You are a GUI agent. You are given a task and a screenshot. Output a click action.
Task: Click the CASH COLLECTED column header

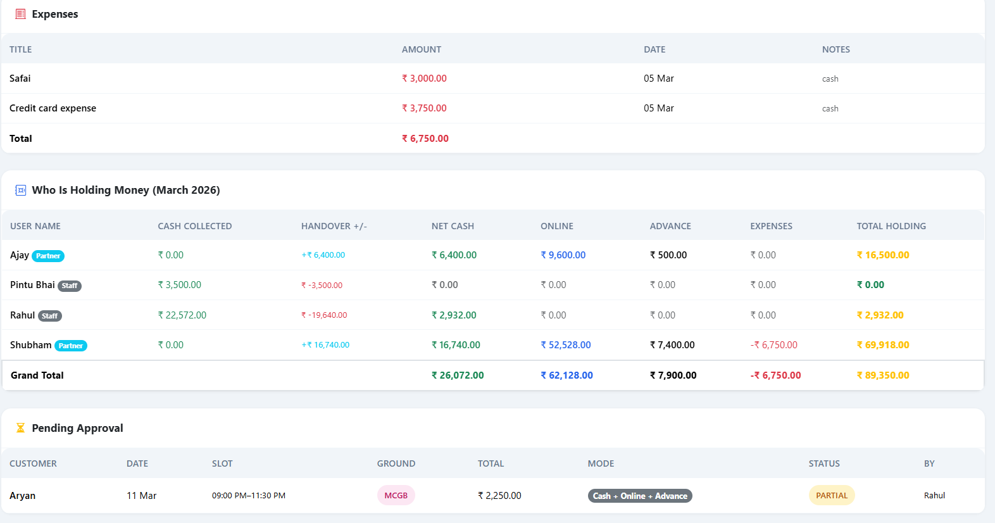click(195, 226)
